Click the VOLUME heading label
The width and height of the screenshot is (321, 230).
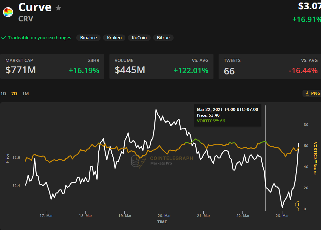pyautogui.click(x=124, y=60)
